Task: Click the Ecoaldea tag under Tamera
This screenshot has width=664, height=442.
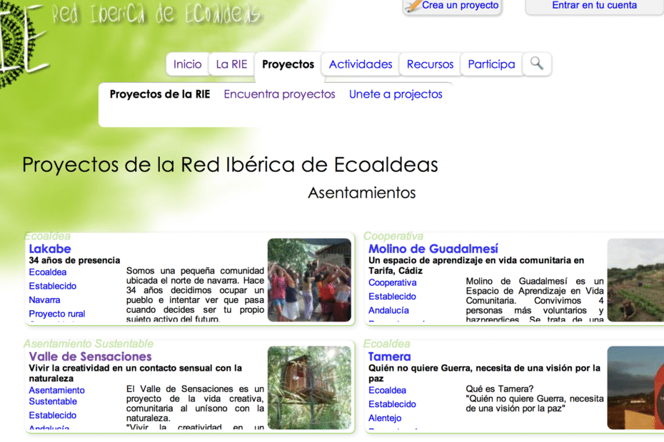Action: point(387,391)
